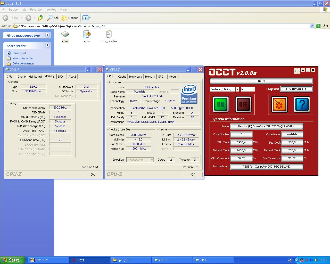This screenshot has width=330, height=264.
Task: Collapse Andre steder panel
Action: pos(47,45)
